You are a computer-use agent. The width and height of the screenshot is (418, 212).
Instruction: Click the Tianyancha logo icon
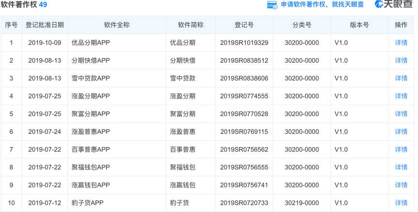(x=379, y=4)
